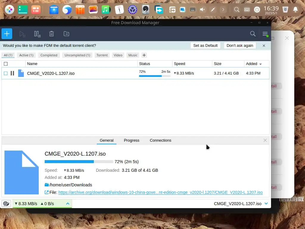Tick the select all downloads checkbox

coord(6,64)
